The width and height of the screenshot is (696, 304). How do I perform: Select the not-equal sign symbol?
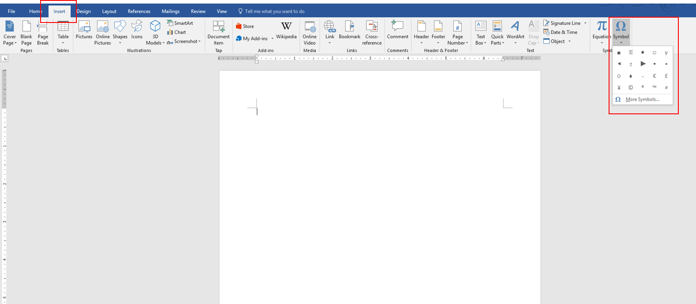click(666, 87)
